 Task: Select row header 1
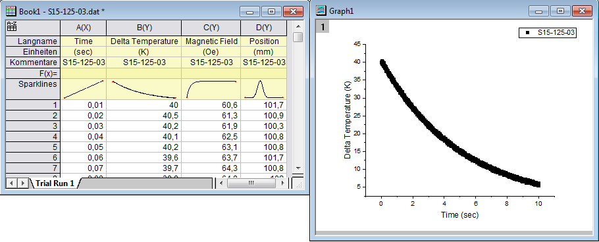[x=33, y=105]
